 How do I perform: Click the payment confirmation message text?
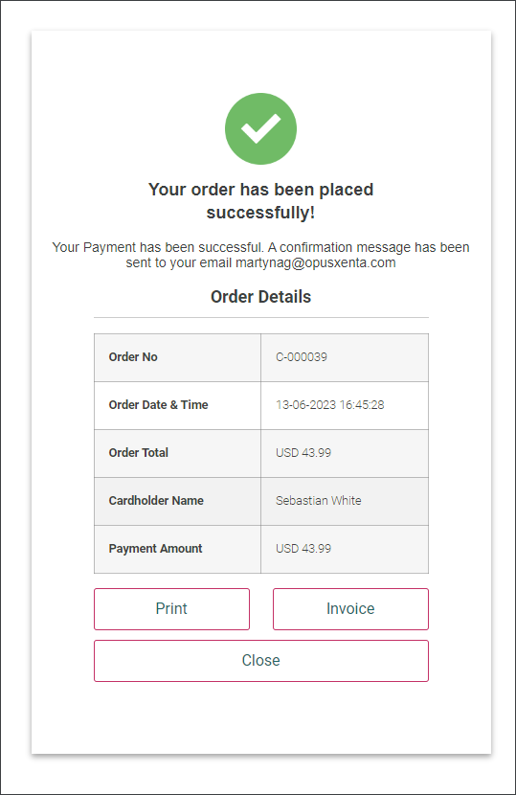(260, 255)
